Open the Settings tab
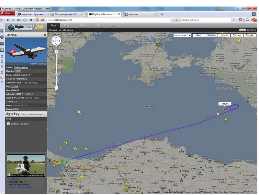Screen dimensions: 259x195 (84, 26)
